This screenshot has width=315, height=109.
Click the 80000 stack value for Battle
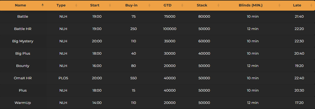click(x=204, y=16)
